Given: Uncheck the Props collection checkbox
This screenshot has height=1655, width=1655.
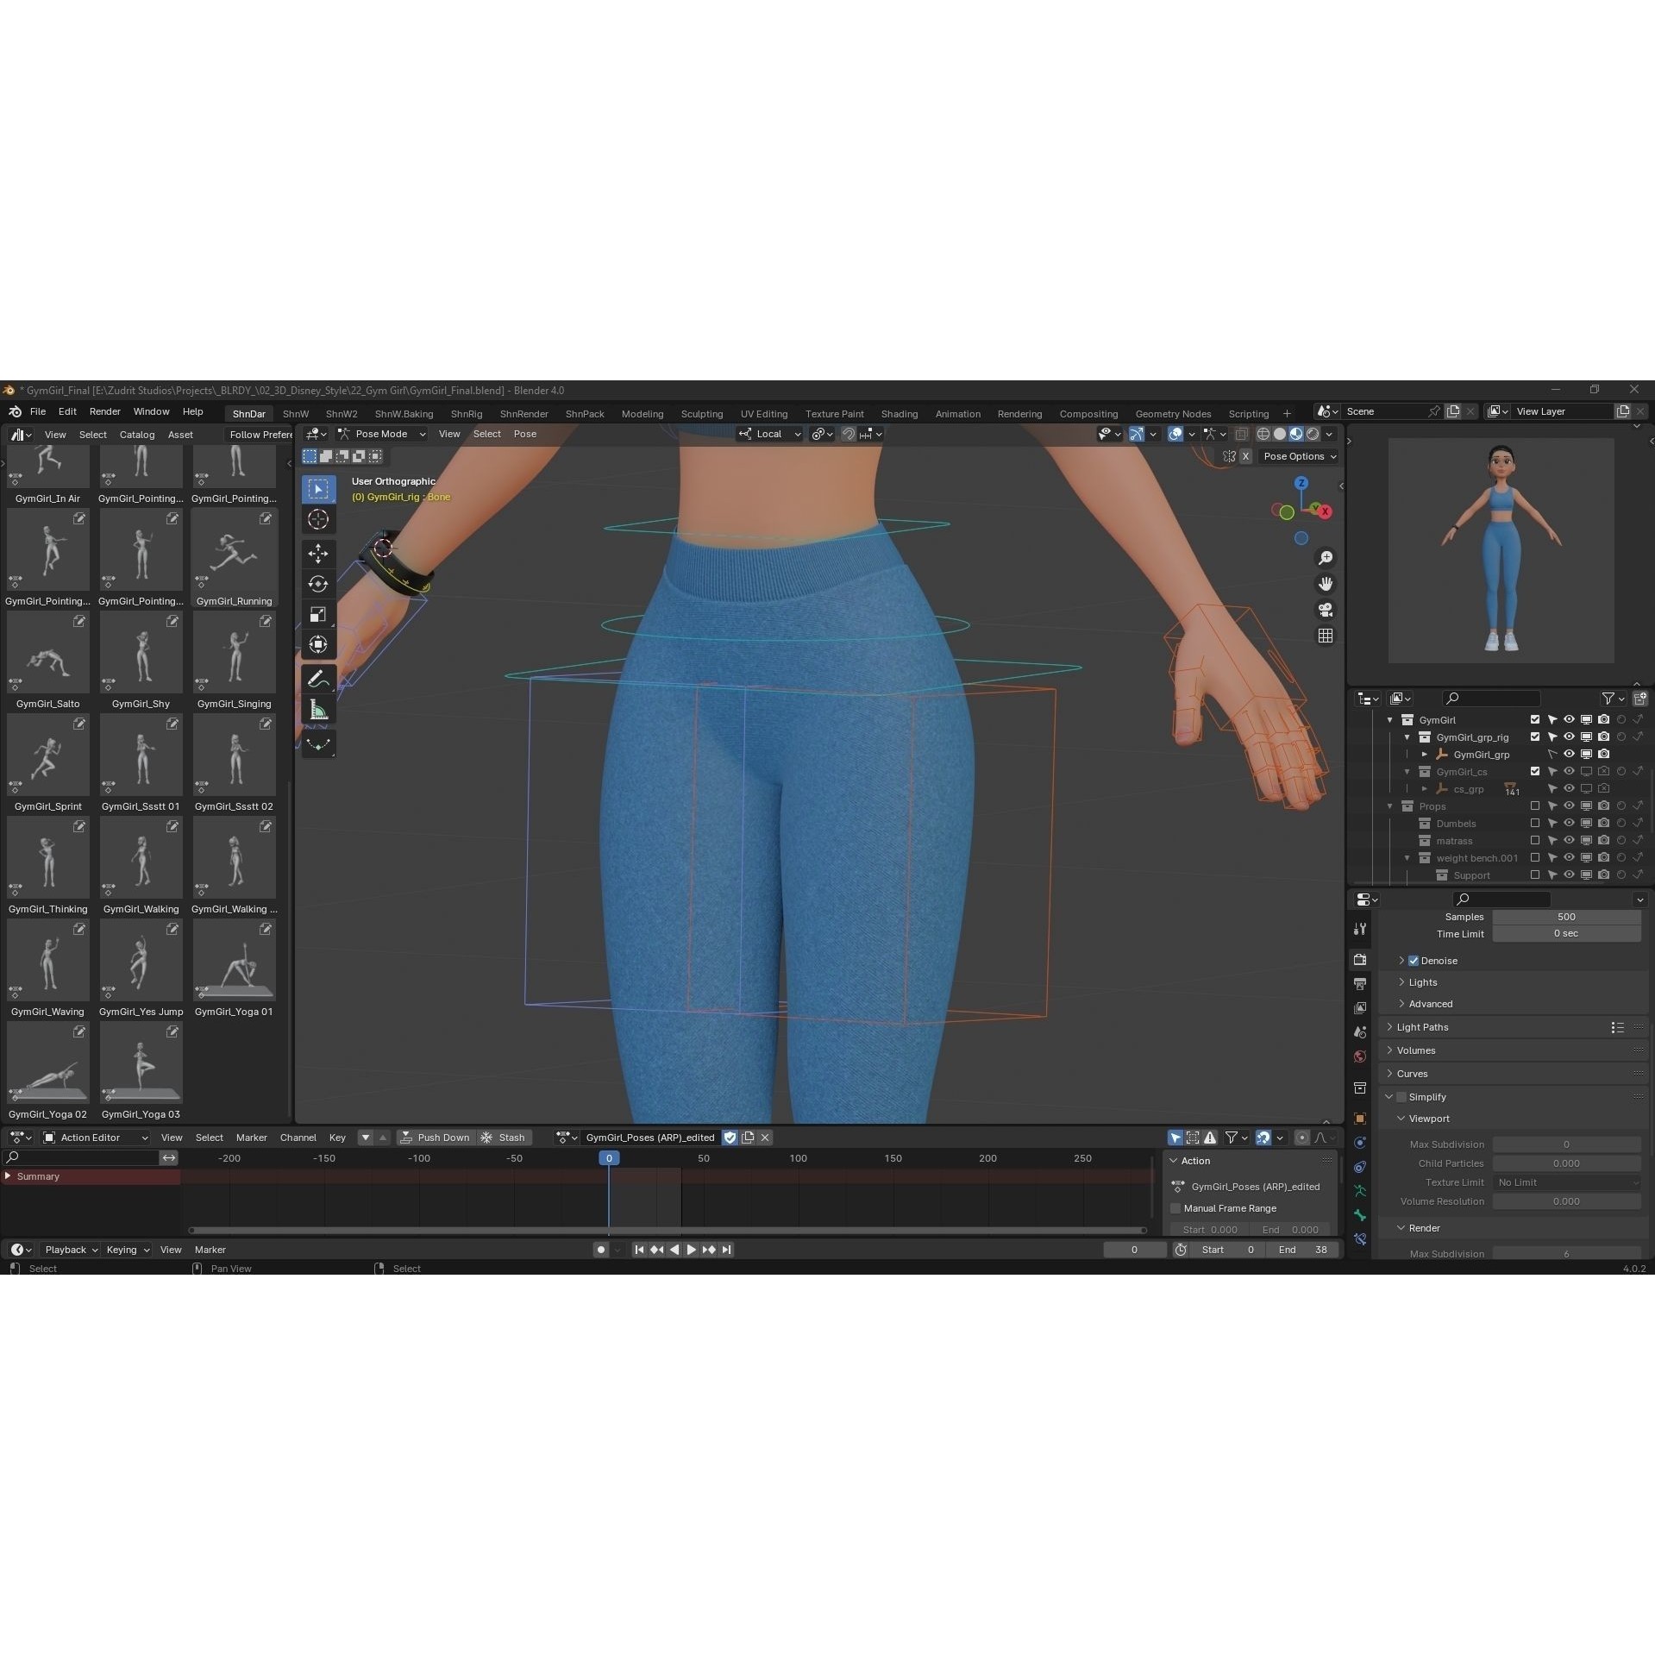Looking at the screenshot, I should coord(1535,806).
